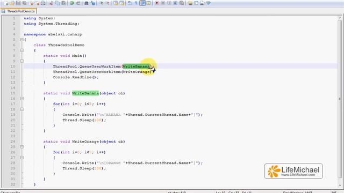This screenshot has height=193, width=344.
Task: Click the Close document toolbar icon
Action: 32,3
